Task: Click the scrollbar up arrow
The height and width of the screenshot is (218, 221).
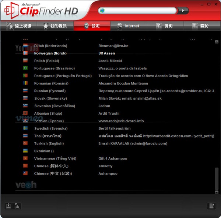Action: [x=217, y=42]
